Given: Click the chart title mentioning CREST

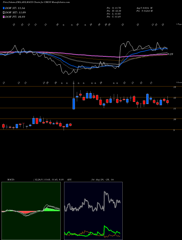Looking at the screenshot, I should click(x=36, y=2).
